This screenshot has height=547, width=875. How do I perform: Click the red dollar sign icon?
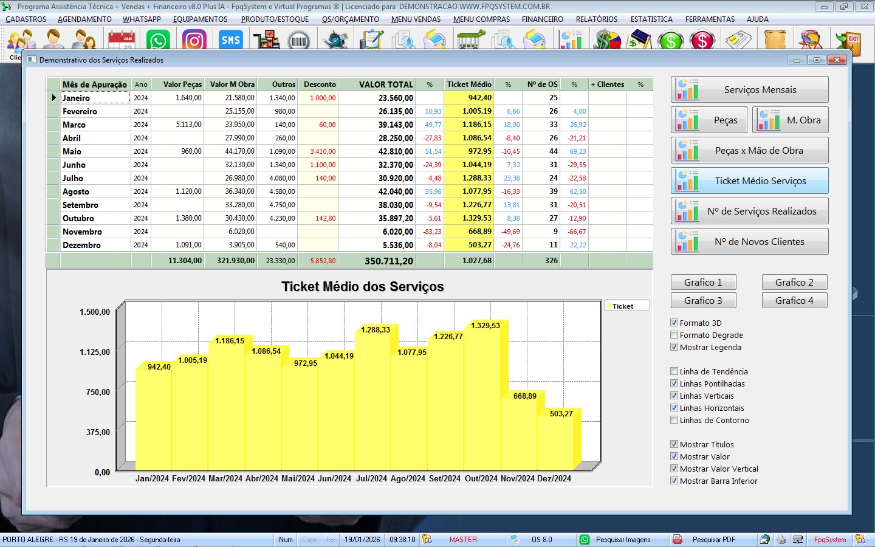tap(702, 41)
